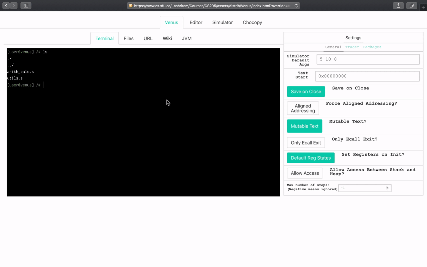427x267 pixels.
Task: Disable Mutable Text
Action: click(x=304, y=126)
